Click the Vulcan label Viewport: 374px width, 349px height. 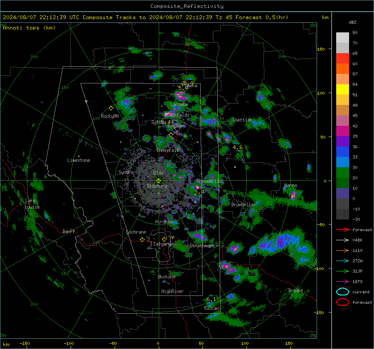click(212, 308)
